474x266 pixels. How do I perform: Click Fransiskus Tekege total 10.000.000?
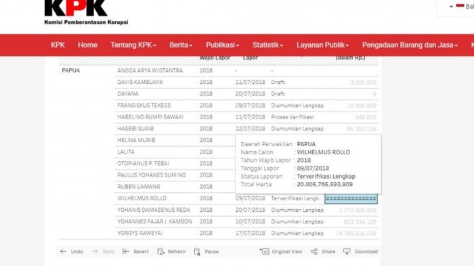tap(362, 106)
